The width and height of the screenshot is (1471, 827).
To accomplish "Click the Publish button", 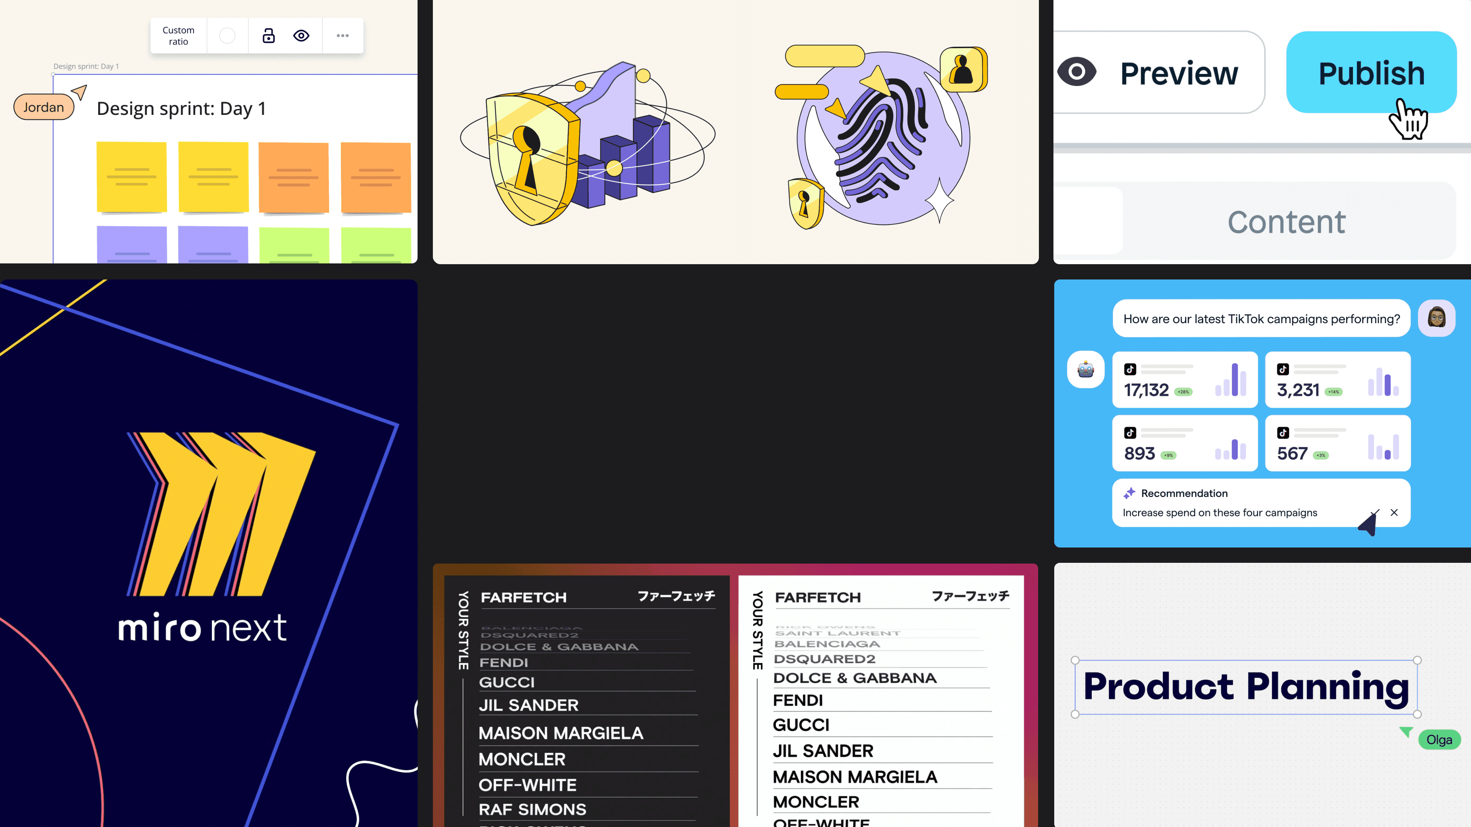I will (x=1371, y=72).
